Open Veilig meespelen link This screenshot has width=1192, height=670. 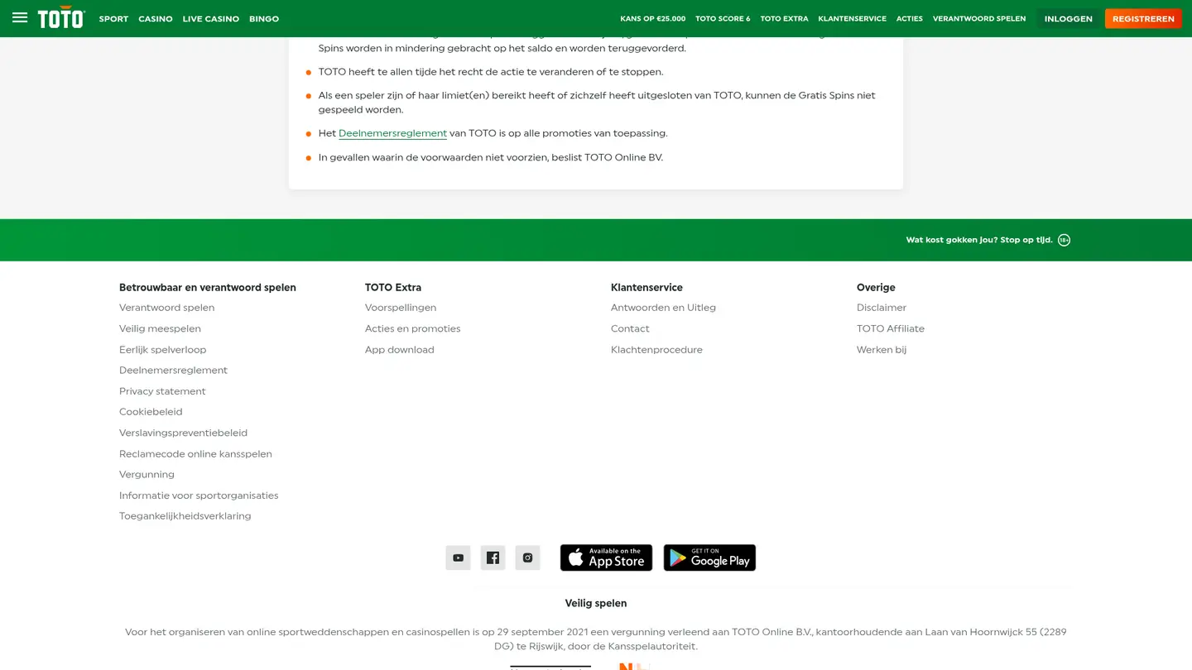[160, 328]
